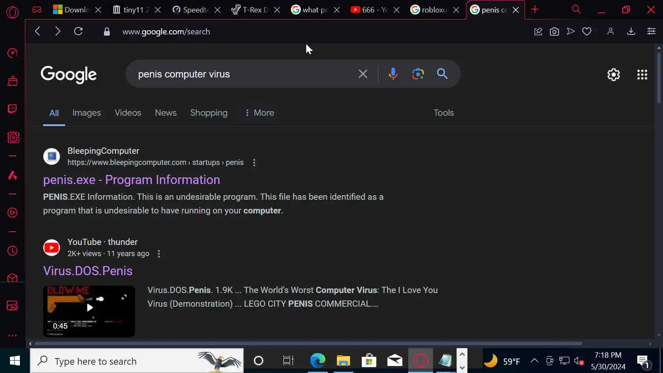Open GX Cleaner in the sidebar
The width and height of the screenshot is (663, 373).
(12, 81)
